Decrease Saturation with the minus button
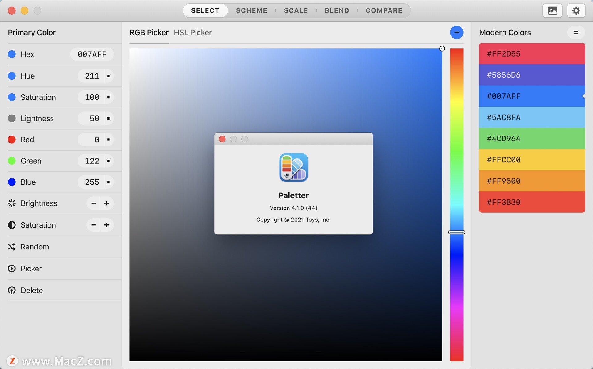 point(94,225)
